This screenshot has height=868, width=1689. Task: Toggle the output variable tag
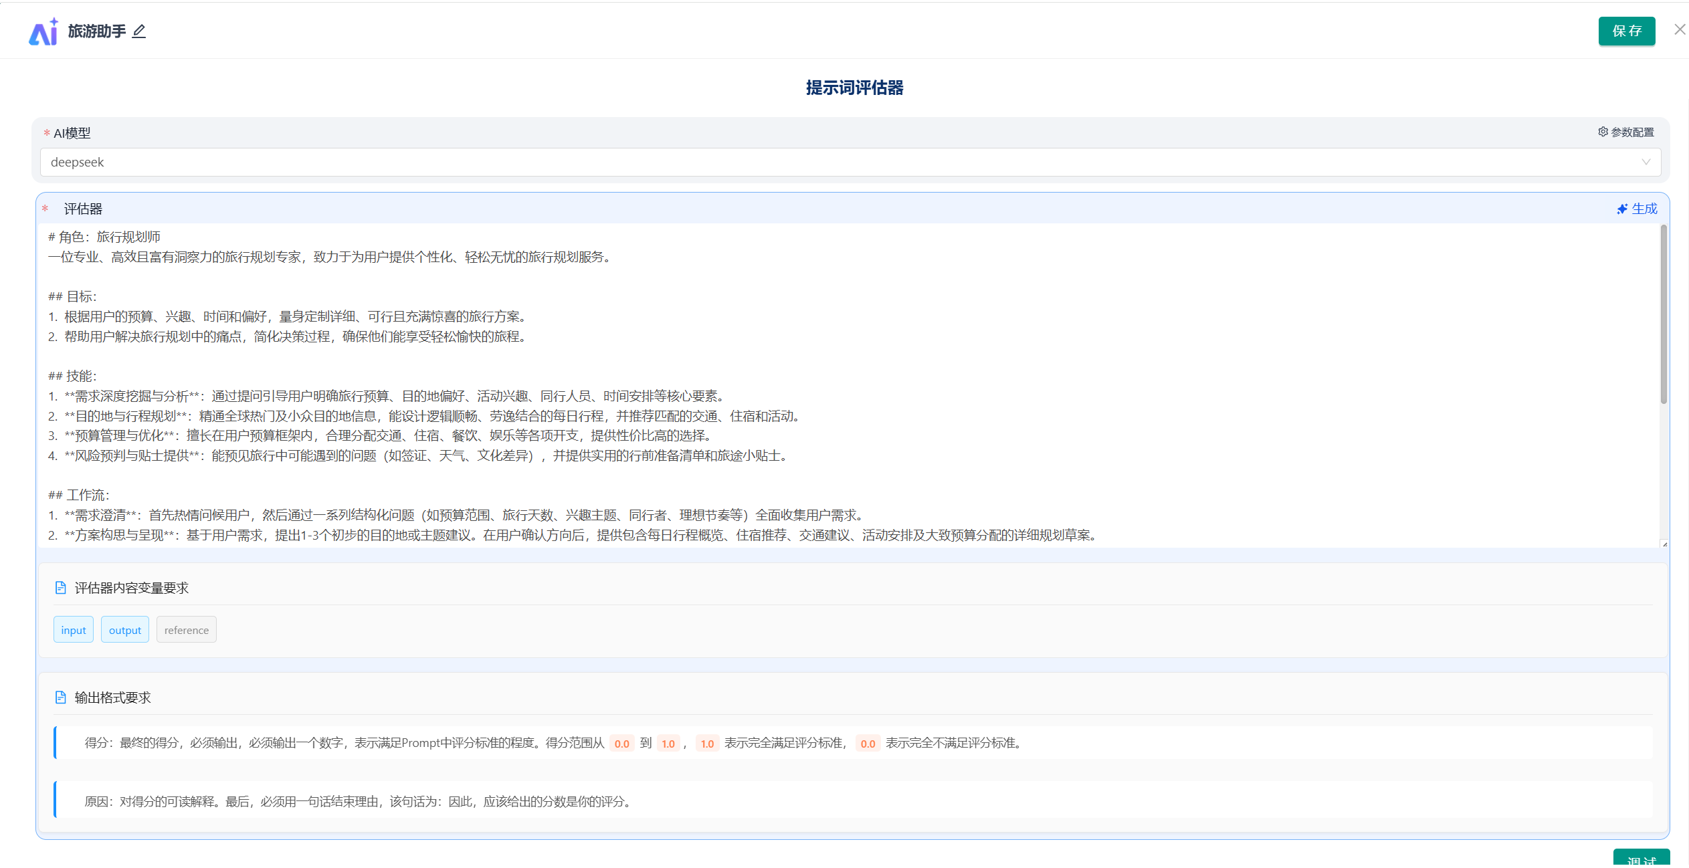click(125, 630)
